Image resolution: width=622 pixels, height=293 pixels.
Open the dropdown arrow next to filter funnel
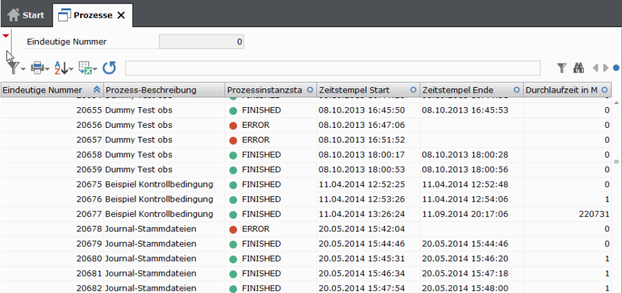[x=23, y=69]
